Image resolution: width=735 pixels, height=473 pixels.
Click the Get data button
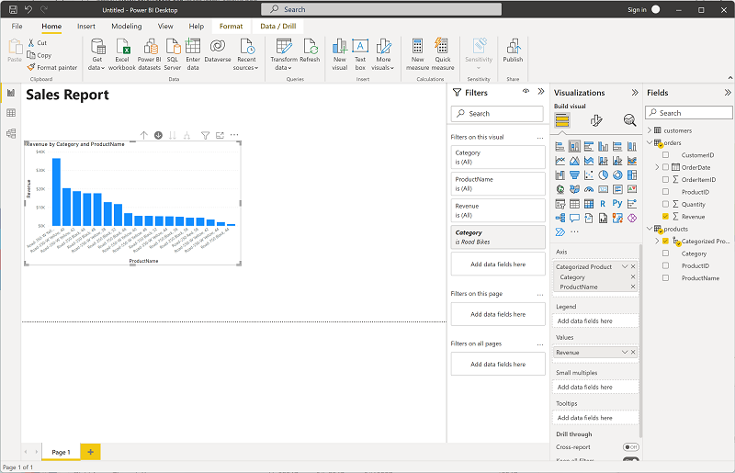(x=97, y=54)
